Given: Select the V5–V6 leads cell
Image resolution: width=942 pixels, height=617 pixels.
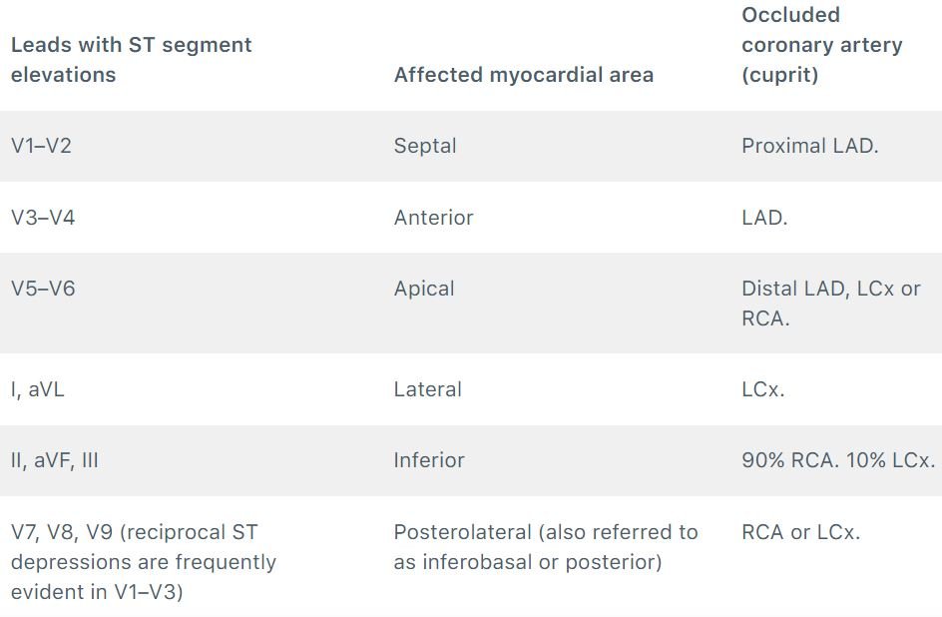Looking at the screenshot, I should (43, 289).
